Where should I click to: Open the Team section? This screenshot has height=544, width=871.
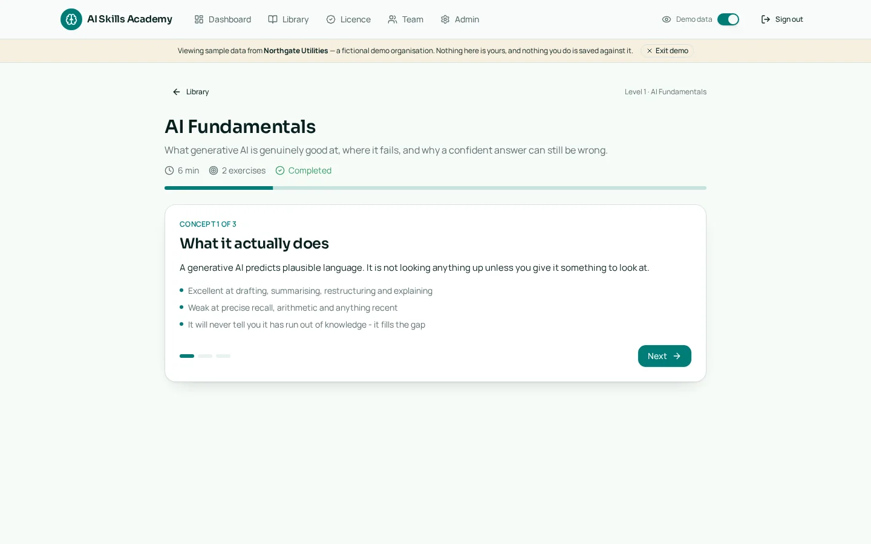(406, 19)
